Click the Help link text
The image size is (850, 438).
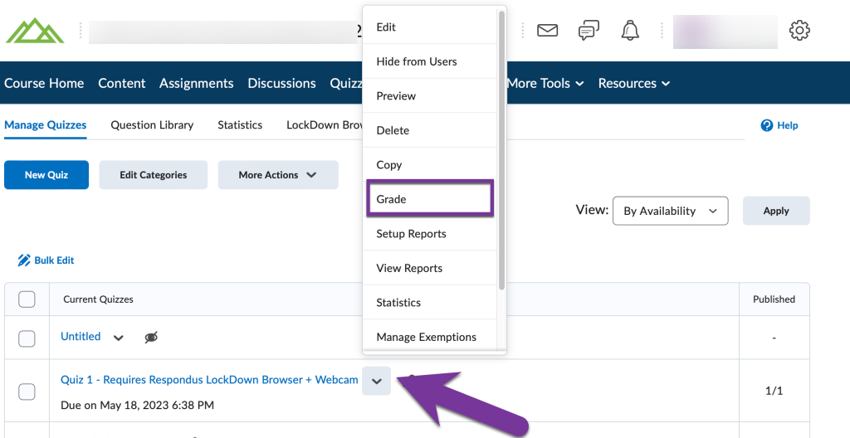pyautogui.click(x=788, y=125)
